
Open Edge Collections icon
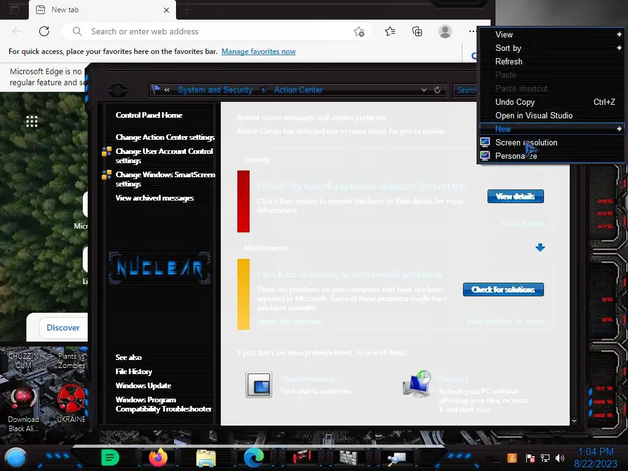pyautogui.click(x=417, y=31)
